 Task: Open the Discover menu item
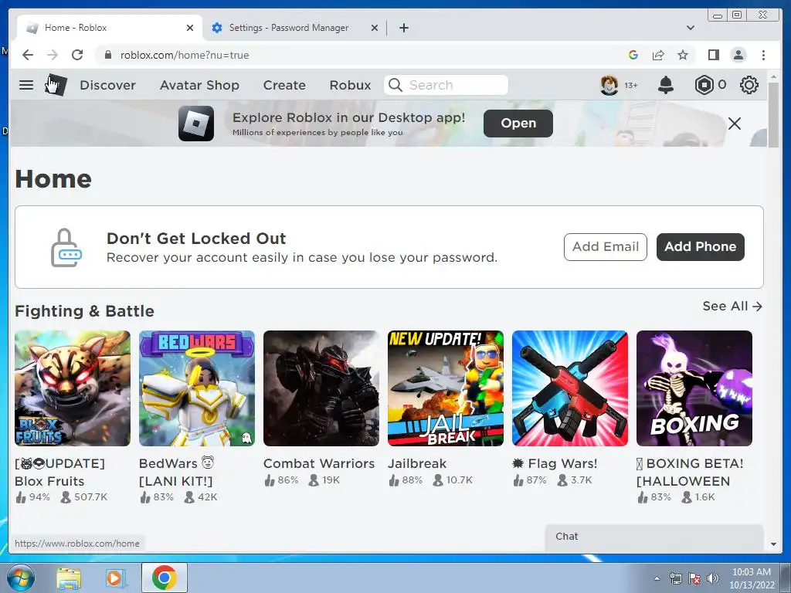point(108,85)
